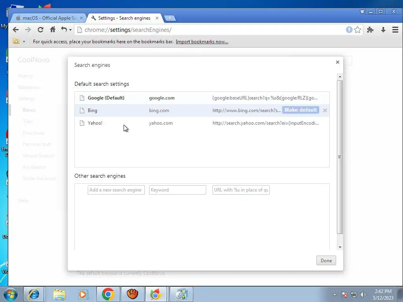The width and height of the screenshot is (403, 302).
Task: Open the taskbar clock showing 2:42 PM
Action: (383, 295)
